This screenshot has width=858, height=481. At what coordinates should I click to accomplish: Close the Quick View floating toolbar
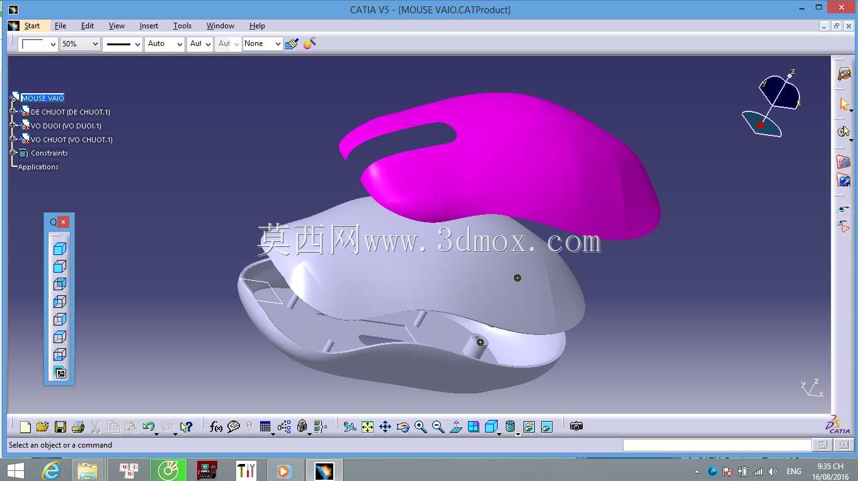tap(63, 222)
